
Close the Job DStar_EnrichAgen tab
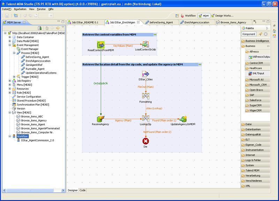pyautogui.click(x=138, y=22)
